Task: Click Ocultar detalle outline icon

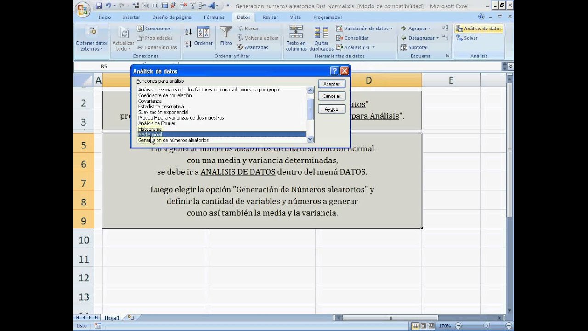Action: coord(445,38)
